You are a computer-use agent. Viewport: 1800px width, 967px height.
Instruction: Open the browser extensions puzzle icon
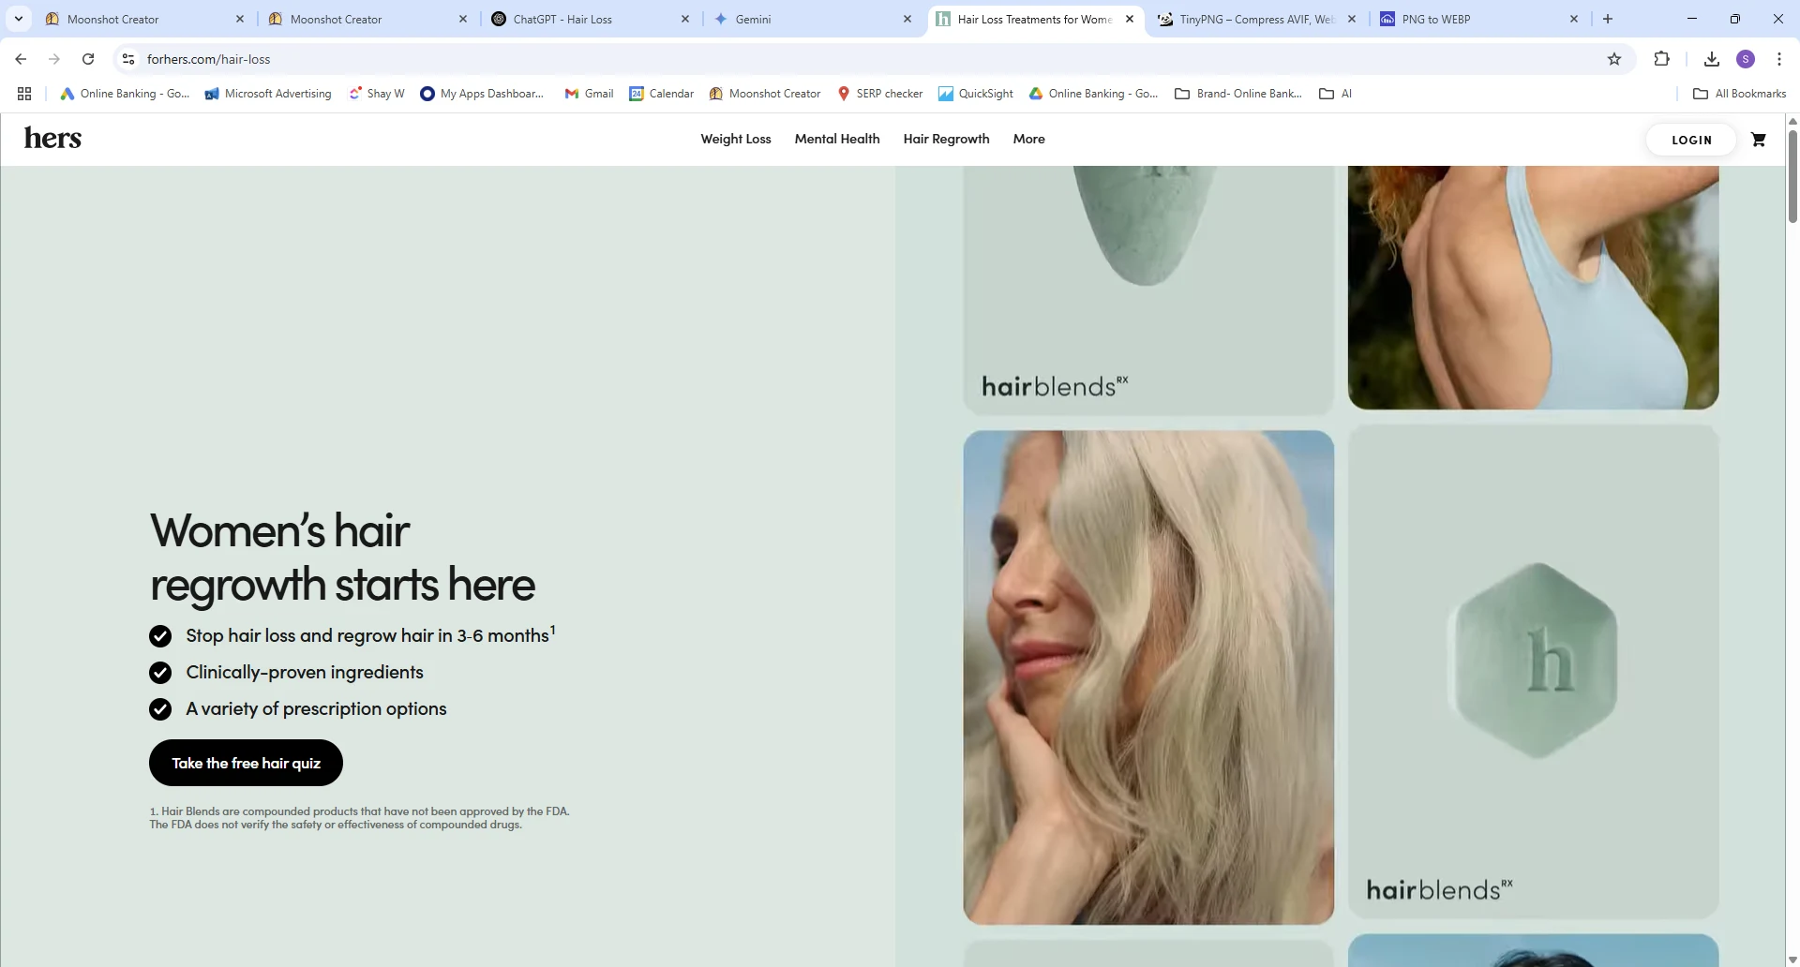pos(1661,59)
